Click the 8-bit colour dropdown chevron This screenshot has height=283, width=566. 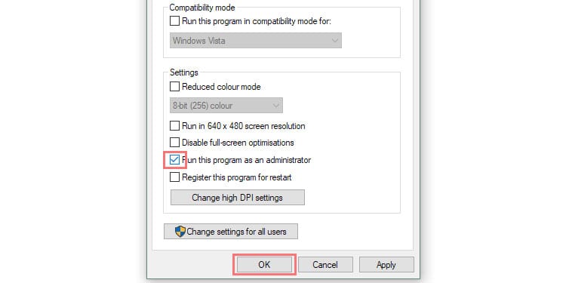coord(276,106)
